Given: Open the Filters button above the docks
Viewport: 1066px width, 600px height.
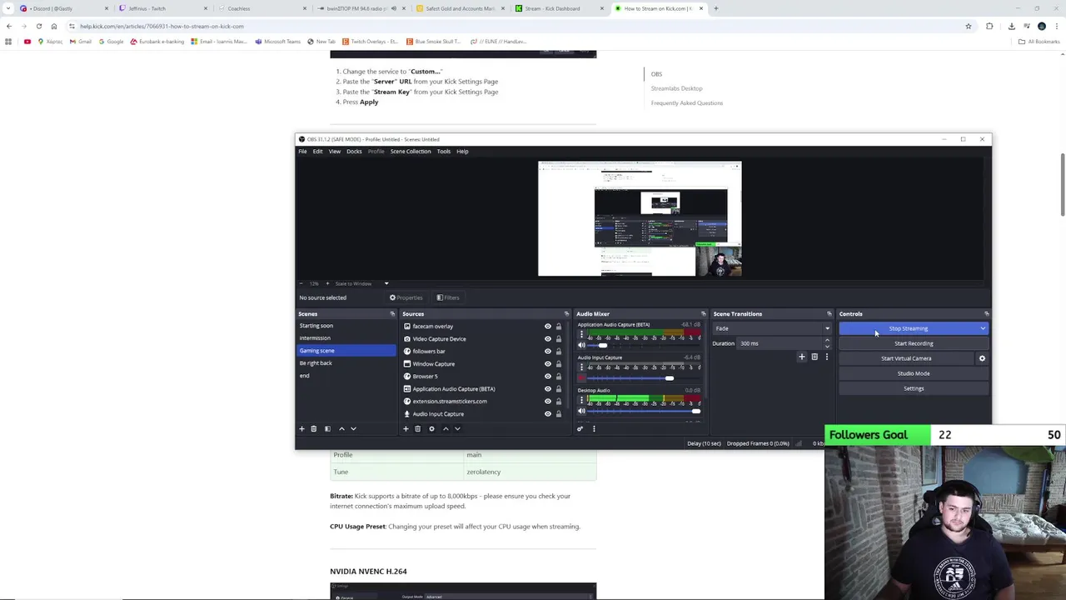Looking at the screenshot, I should click(448, 297).
